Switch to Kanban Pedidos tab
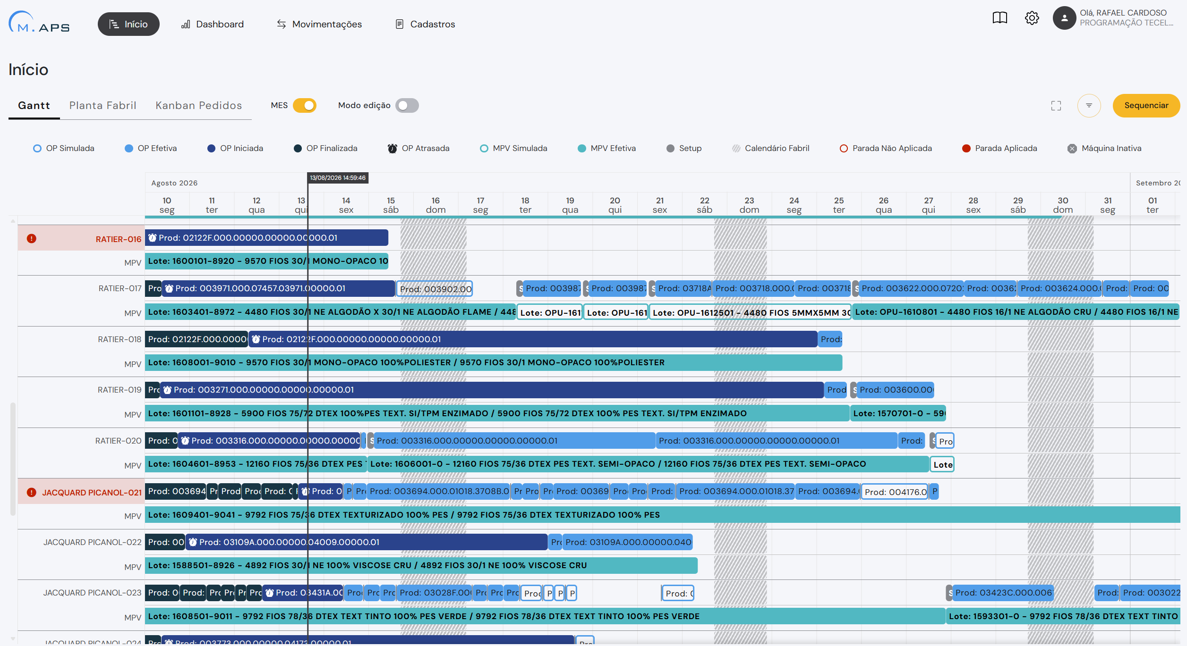This screenshot has height=646, width=1187. pos(199,106)
